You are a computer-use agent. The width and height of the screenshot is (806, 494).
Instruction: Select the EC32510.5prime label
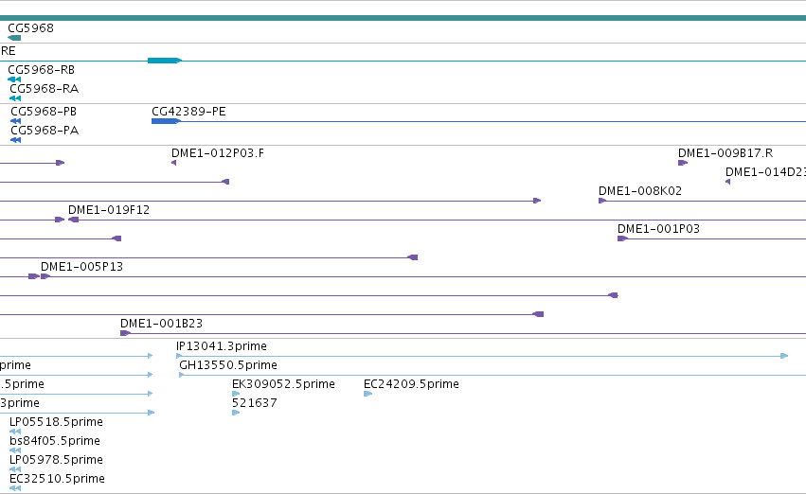point(57,479)
